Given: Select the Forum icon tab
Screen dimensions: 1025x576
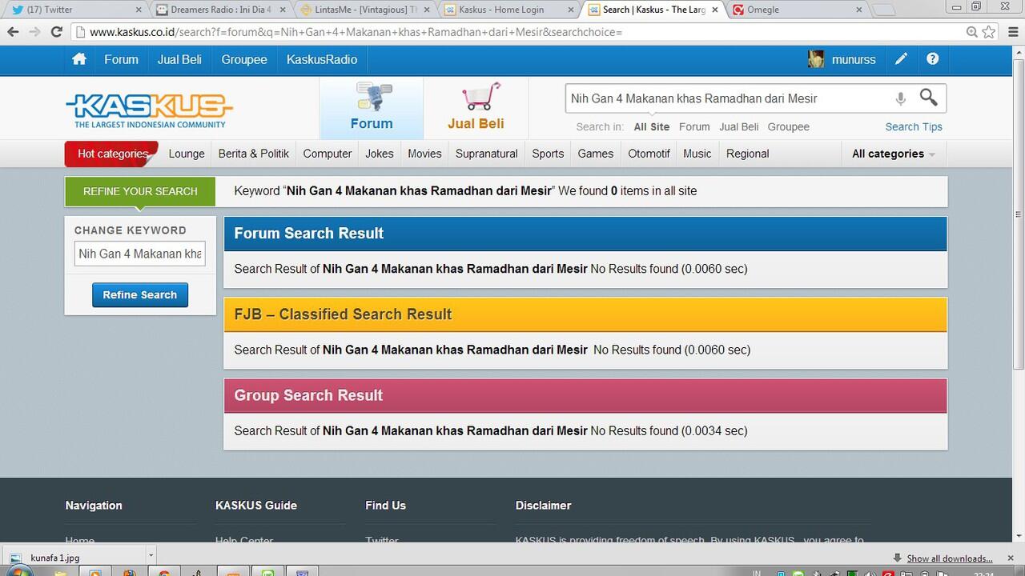Looking at the screenshot, I should (x=372, y=108).
